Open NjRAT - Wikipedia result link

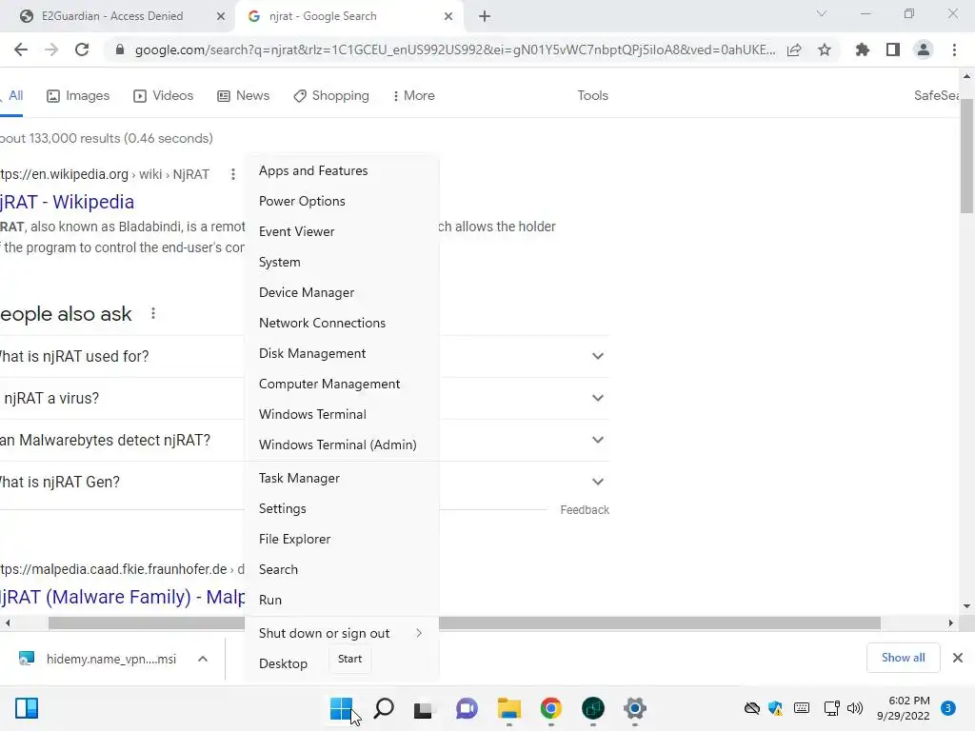click(67, 202)
